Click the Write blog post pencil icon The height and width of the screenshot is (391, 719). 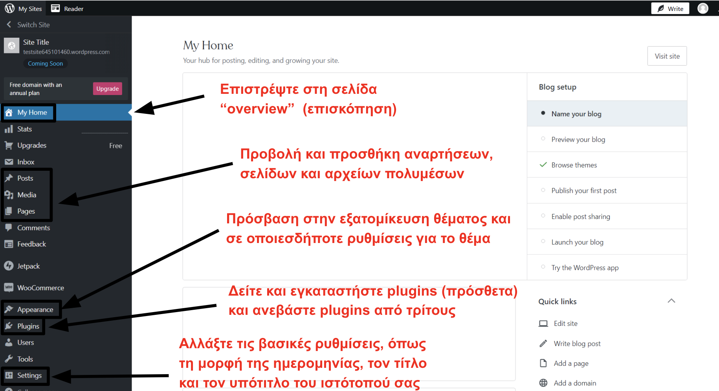543,343
